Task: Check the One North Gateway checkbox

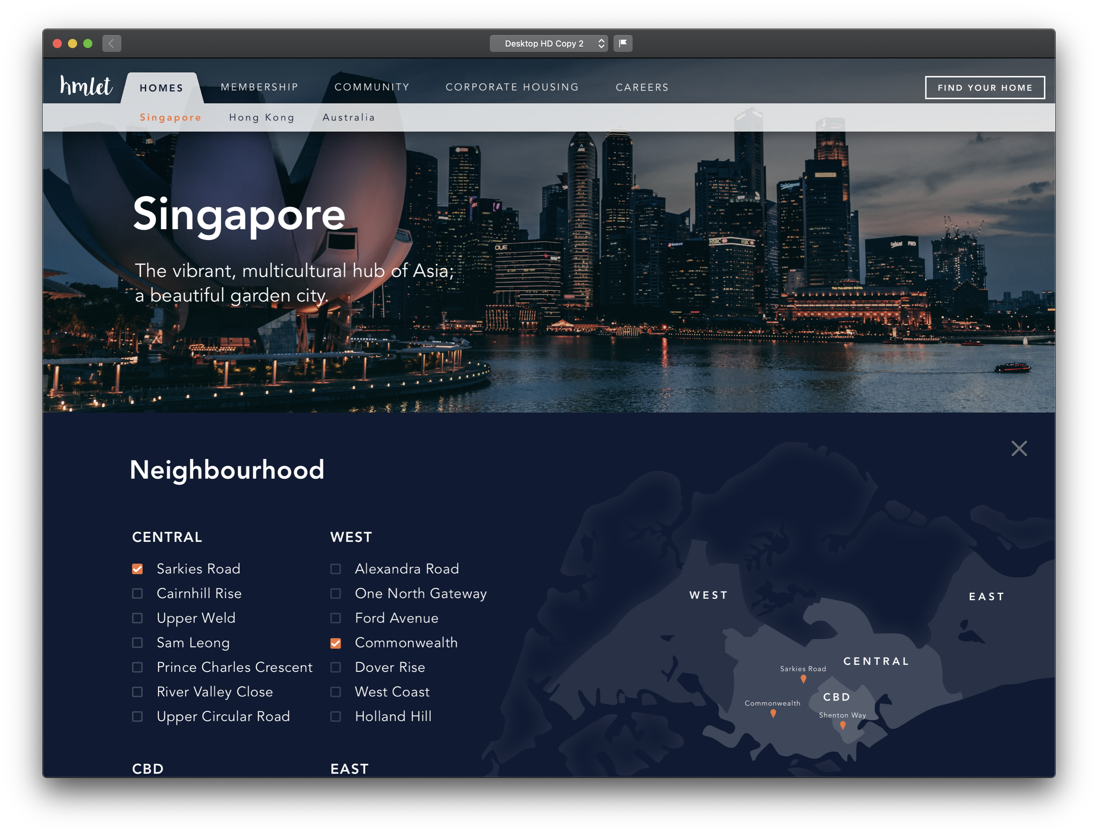Action: pyautogui.click(x=335, y=593)
